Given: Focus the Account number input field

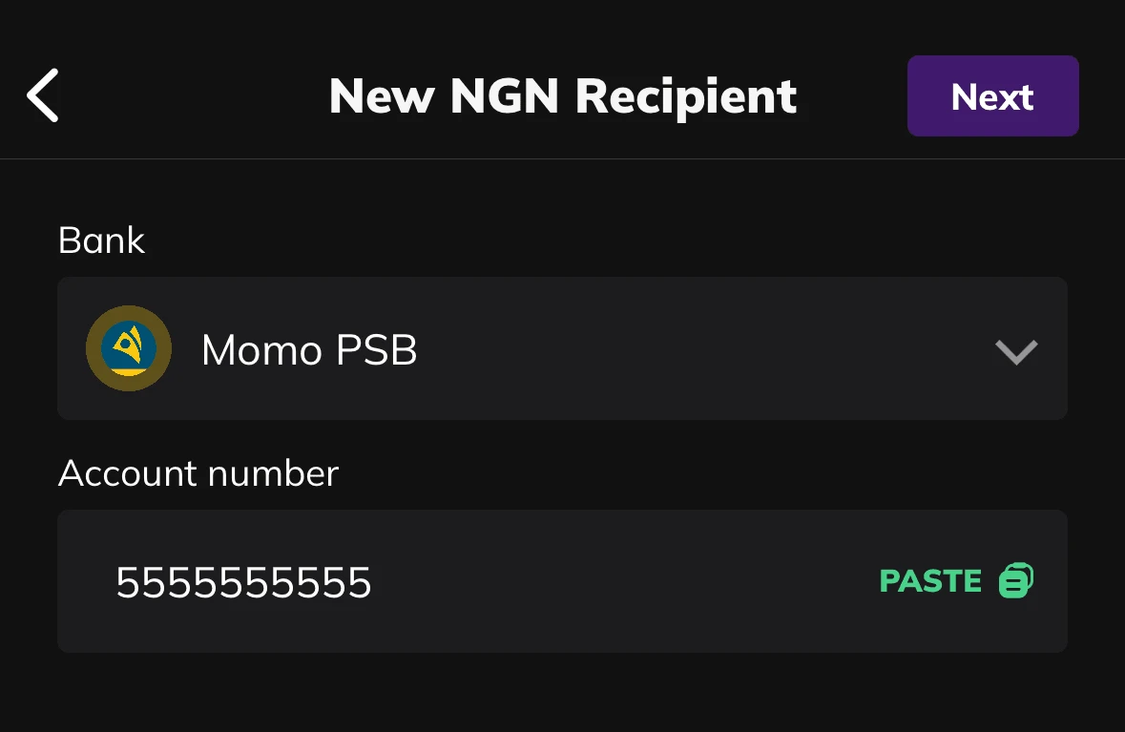Looking at the screenshot, I should 561,581.
